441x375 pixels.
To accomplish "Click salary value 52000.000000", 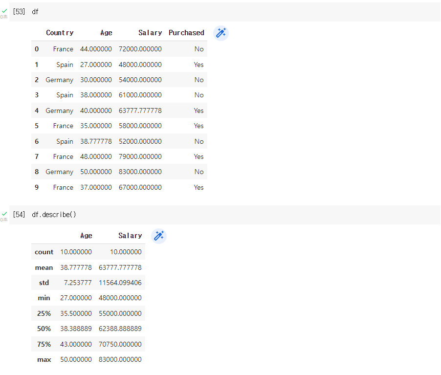I will click(x=140, y=141).
